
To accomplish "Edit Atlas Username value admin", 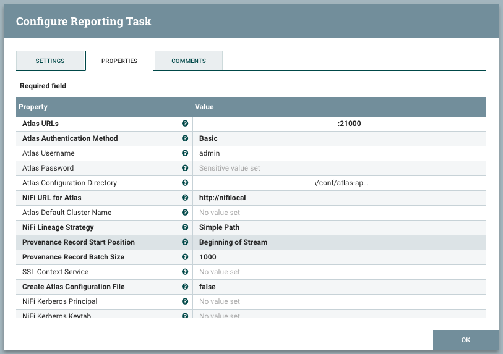I will point(281,153).
